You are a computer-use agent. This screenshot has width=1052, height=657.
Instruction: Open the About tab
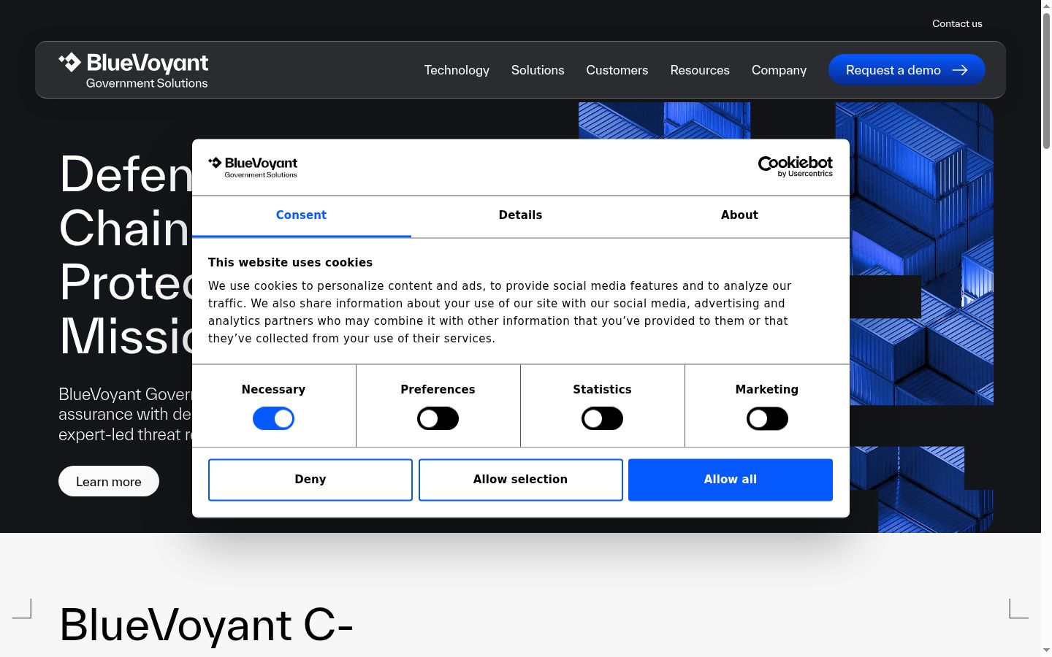[739, 215]
